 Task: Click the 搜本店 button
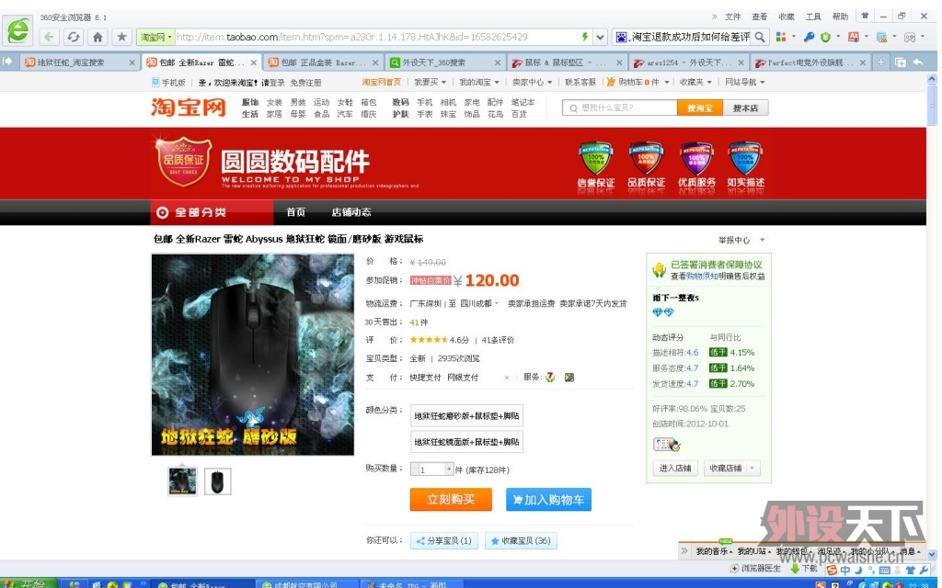745,108
